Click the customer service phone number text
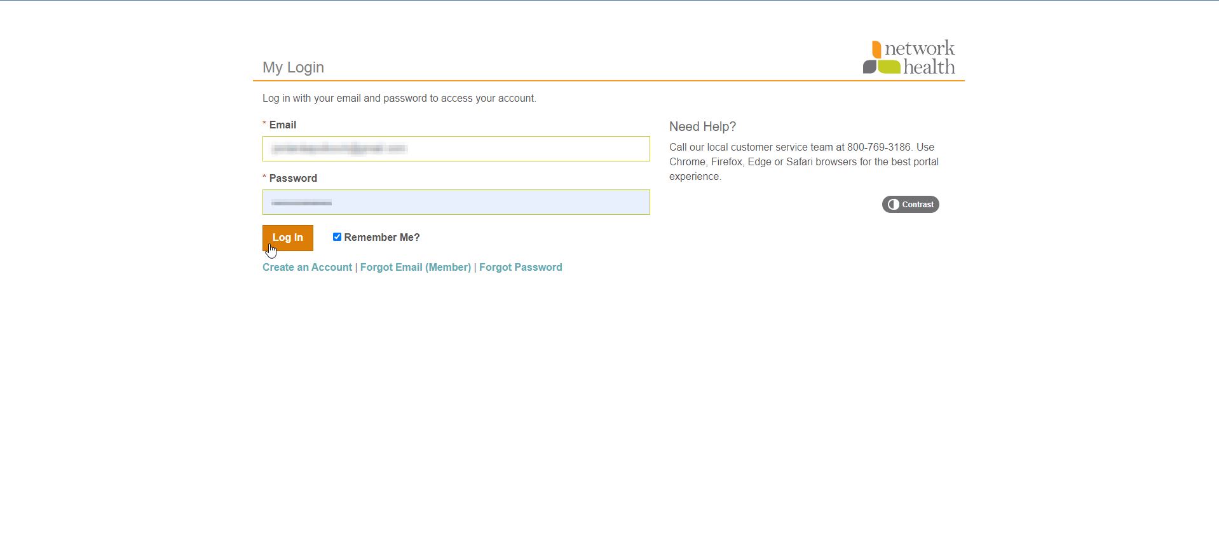The image size is (1219, 560). tap(879, 147)
